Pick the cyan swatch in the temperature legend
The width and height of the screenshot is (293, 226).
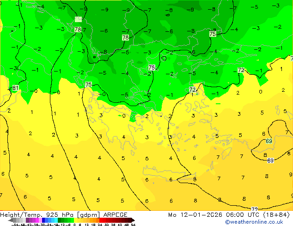pos(56,220)
